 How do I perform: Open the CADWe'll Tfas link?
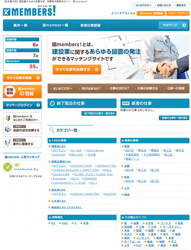pyautogui.click(x=106, y=166)
